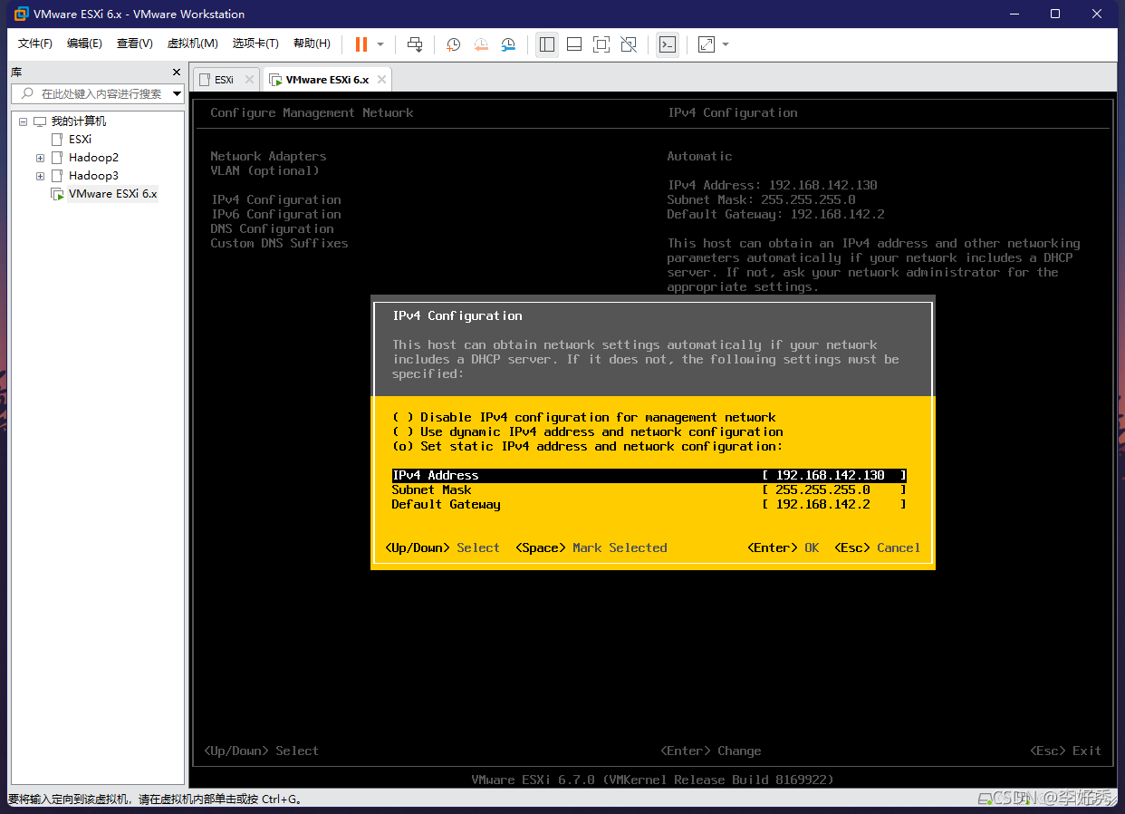Click <Enter> Change at the screen bottom
Image resolution: width=1125 pixels, height=814 pixels.
coord(710,751)
